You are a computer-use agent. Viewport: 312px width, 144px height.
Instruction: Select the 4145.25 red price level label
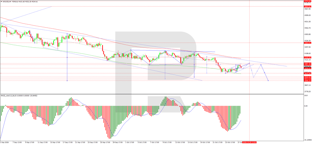(x=308, y=57)
